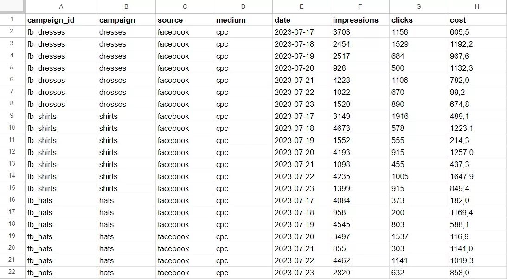Select column A header
Viewport: 507px width, 279px height.
tap(61, 6)
